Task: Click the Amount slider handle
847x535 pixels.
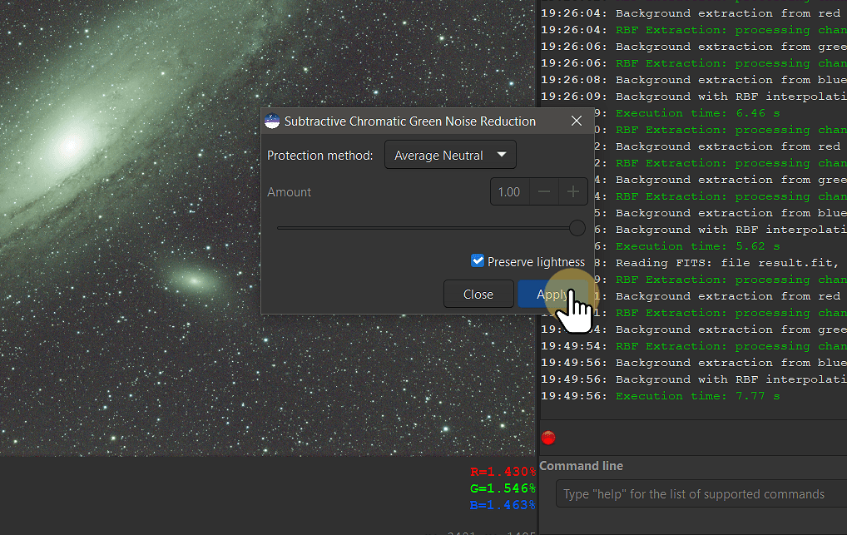Action: point(578,227)
